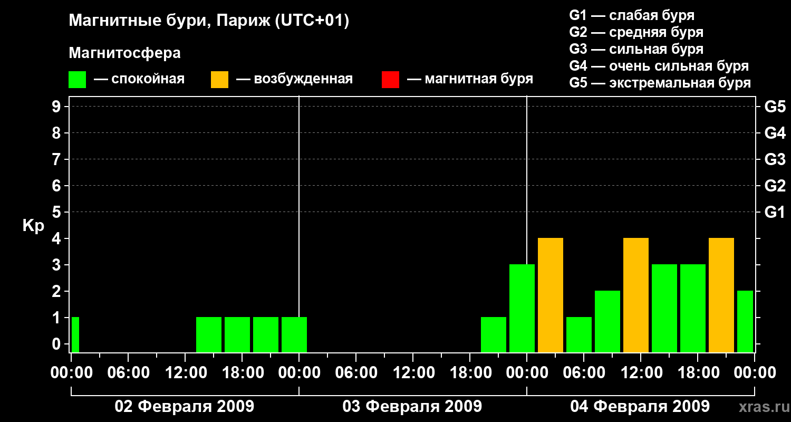Image resolution: width=791 pixels, height=422 pixels.
Task: Click the last orange Kp 4 bar on 04 Февраля
Action: click(721, 295)
